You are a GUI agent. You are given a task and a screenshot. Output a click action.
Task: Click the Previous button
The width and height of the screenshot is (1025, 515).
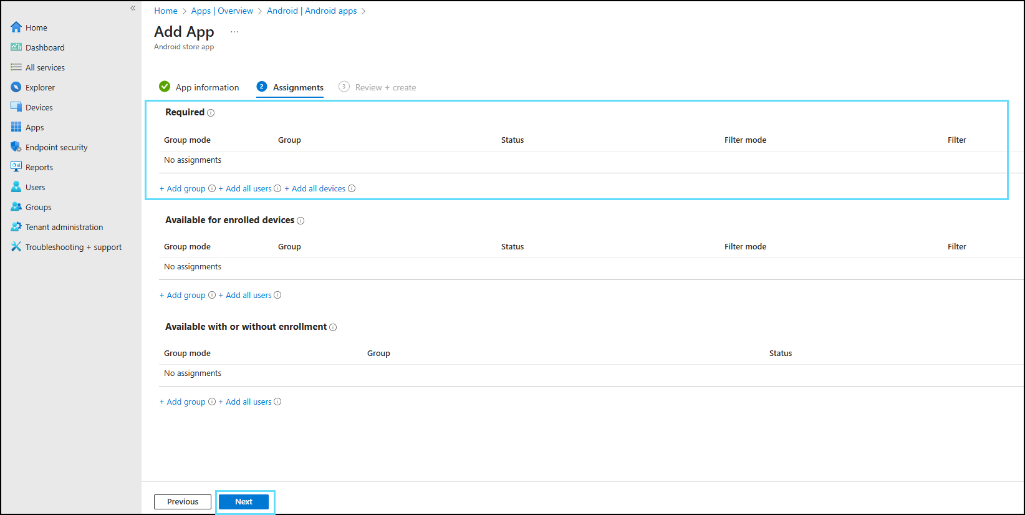(183, 502)
